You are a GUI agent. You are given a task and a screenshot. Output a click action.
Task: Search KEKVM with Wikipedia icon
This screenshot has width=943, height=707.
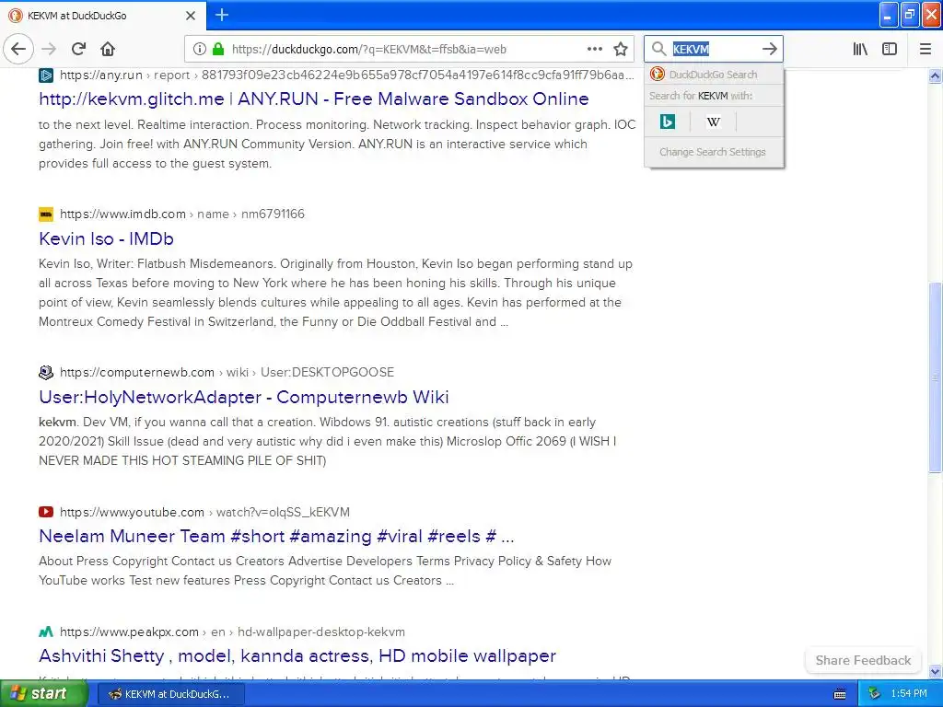click(714, 122)
